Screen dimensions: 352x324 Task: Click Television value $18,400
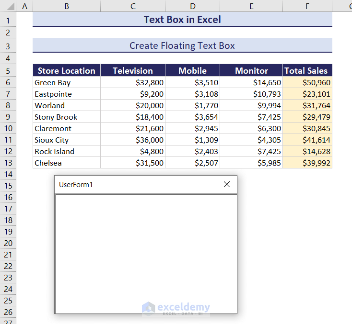pyautogui.click(x=133, y=117)
